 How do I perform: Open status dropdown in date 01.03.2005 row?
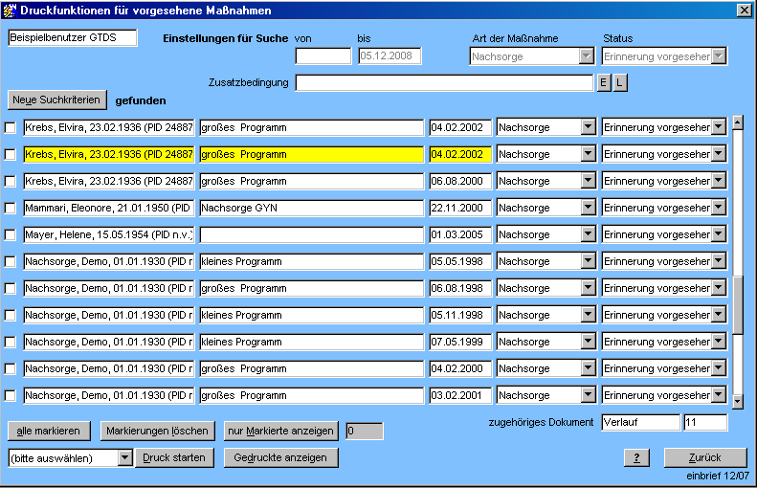[718, 234]
